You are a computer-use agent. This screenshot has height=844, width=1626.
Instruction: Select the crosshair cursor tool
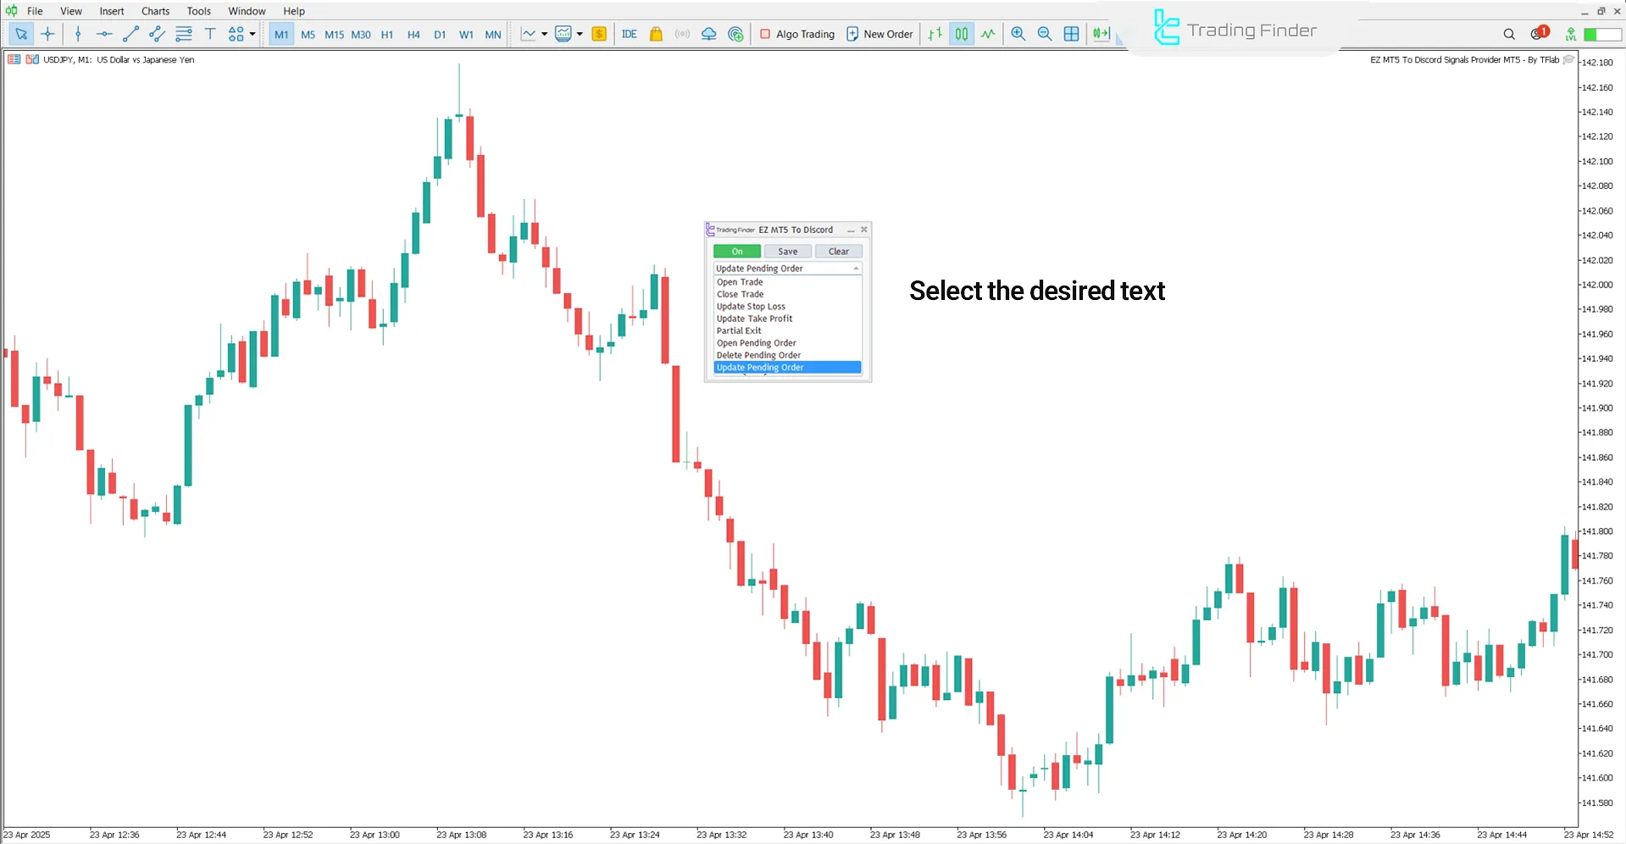click(48, 34)
